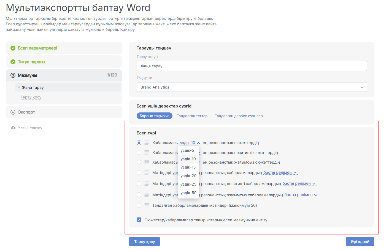Screen dimensions: 389x251
Task: Expand басты рөлімен dropdown in жағымсыз хабарламалардың row
Action: pos(316,195)
